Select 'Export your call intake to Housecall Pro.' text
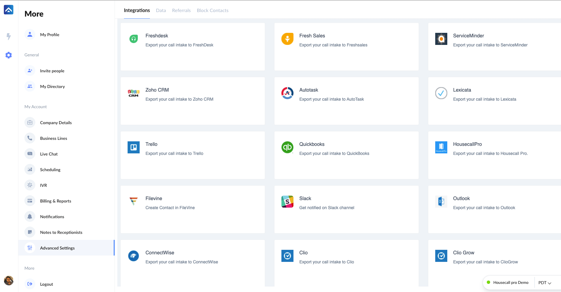Viewport: 561px width, 292px height. click(490, 153)
